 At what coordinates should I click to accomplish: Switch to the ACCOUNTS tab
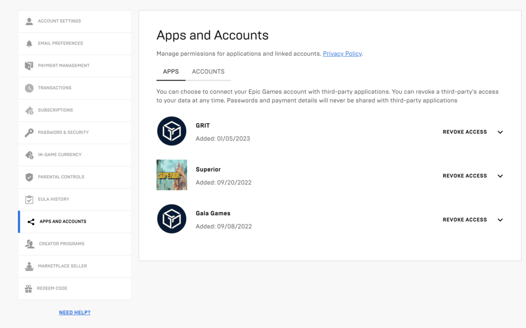pyautogui.click(x=208, y=72)
